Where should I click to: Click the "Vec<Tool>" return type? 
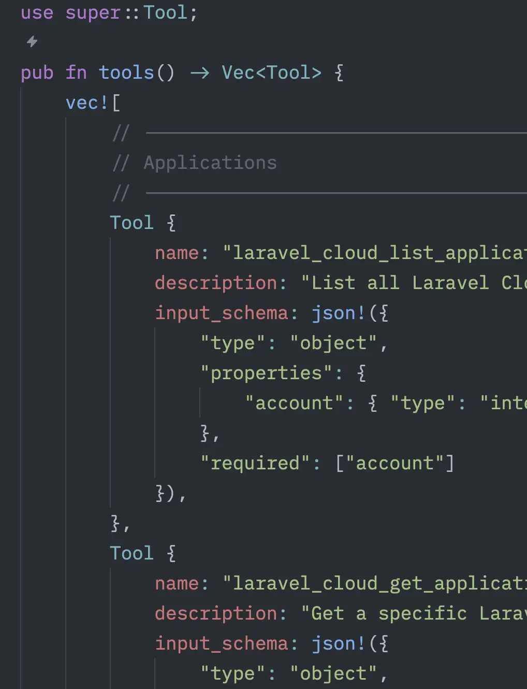pyautogui.click(x=271, y=73)
